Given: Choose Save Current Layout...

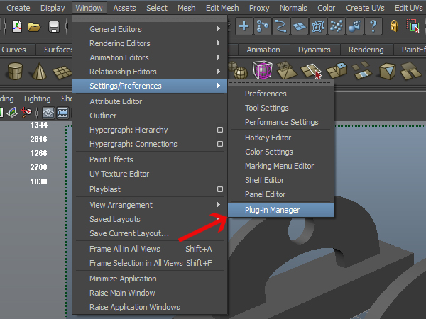Looking at the screenshot, I should pyautogui.click(x=150, y=233).
